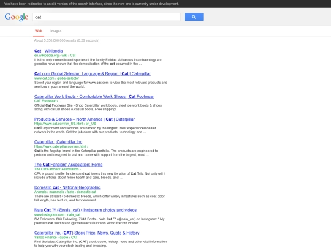Screen dimensions: 331x248
Task: Click the 'About 5,650,000,000 results' stats text
Action: 67,40
